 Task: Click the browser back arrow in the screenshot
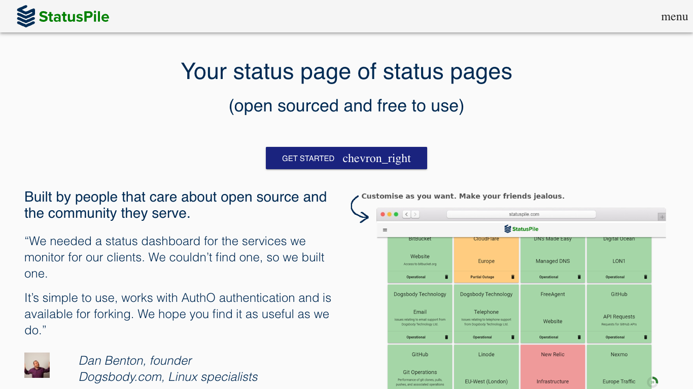pyautogui.click(x=406, y=214)
